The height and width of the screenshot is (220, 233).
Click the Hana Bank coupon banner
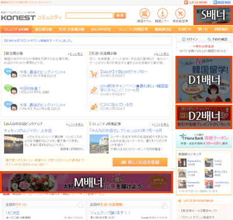pyautogui.click(x=204, y=140)
